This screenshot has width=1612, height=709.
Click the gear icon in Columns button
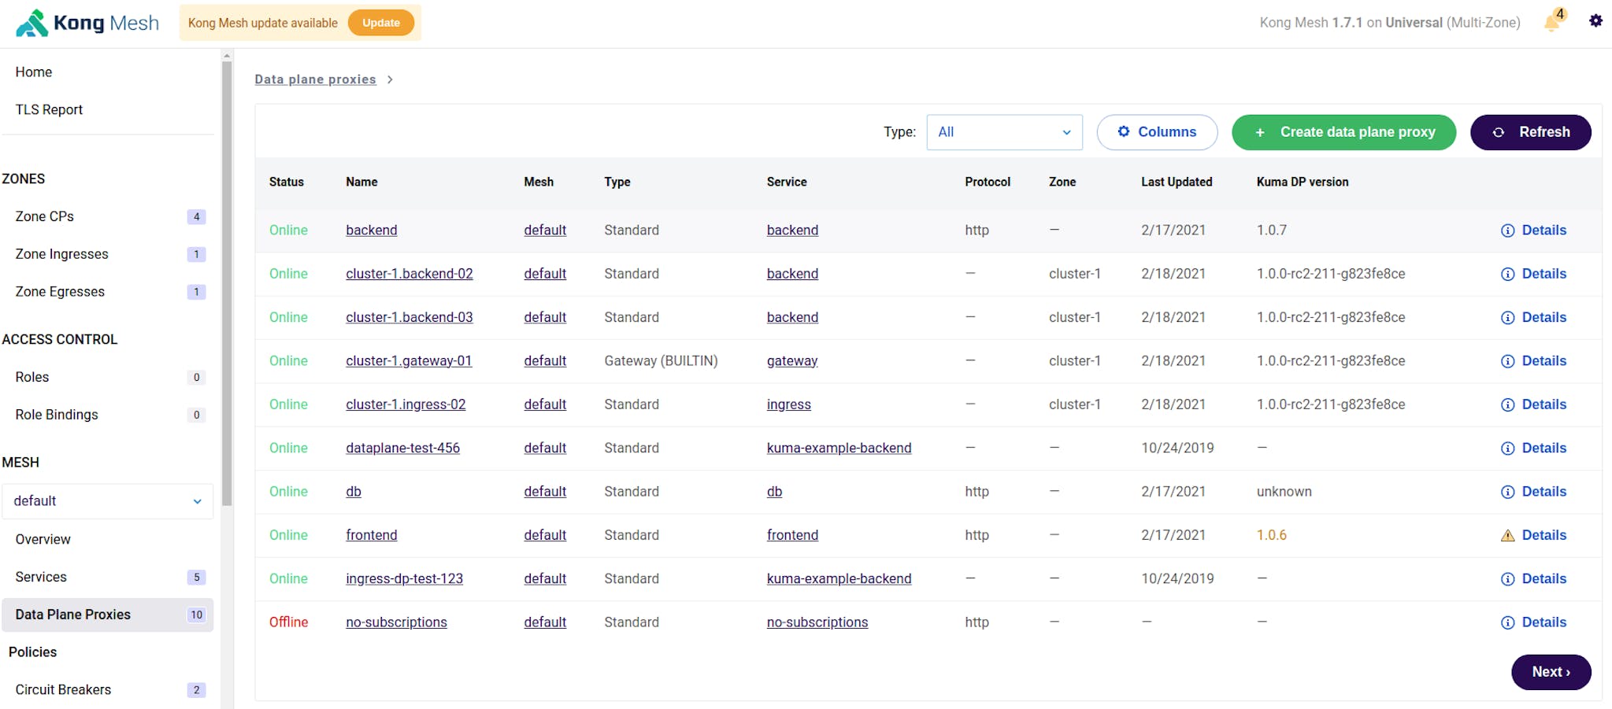[x=1124, y=132]
